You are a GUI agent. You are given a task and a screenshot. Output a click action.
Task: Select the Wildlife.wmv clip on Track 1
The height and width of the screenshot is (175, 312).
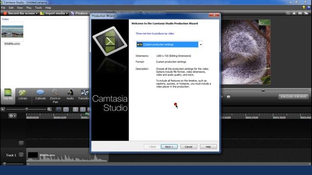[67, 155]
